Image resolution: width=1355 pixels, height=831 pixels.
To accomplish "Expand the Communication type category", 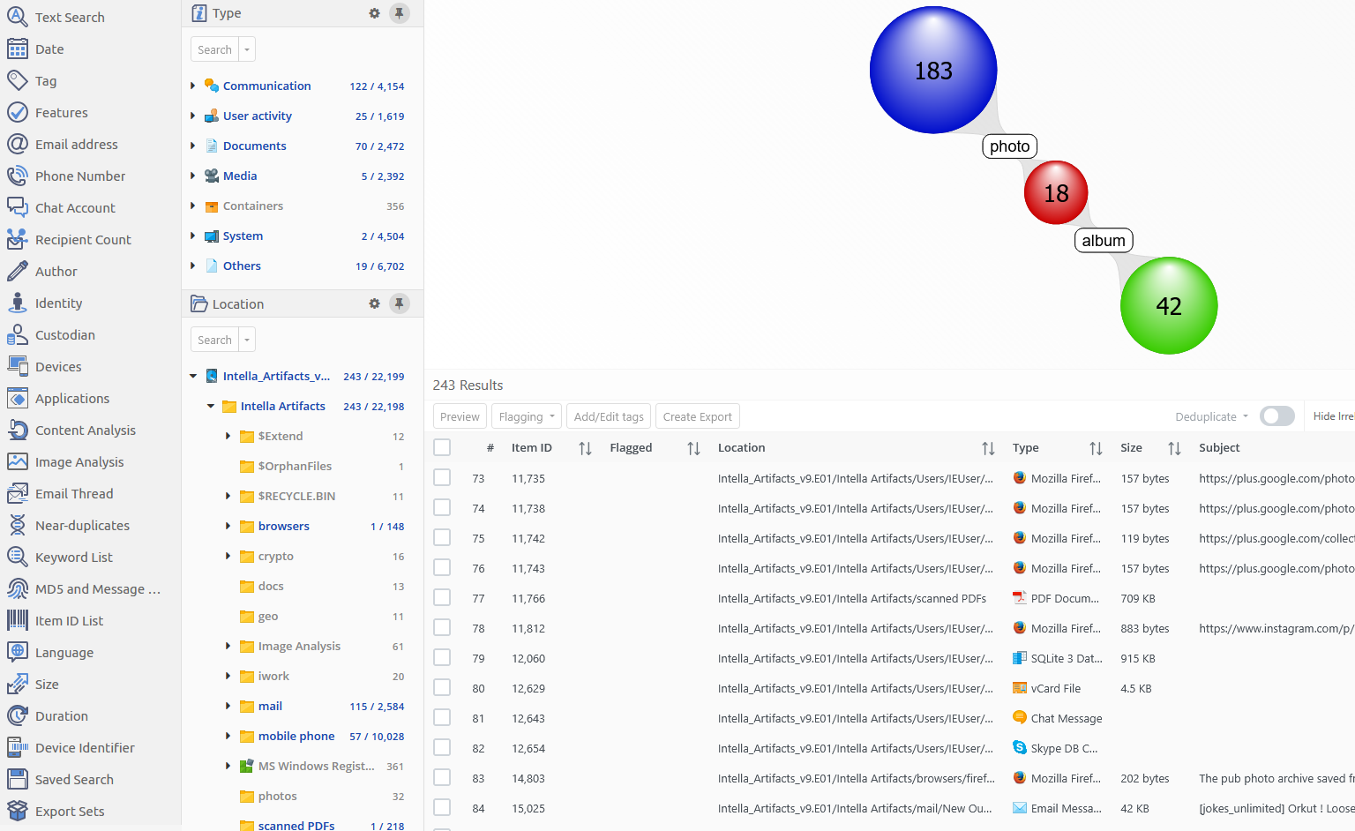I will (193, 86).
